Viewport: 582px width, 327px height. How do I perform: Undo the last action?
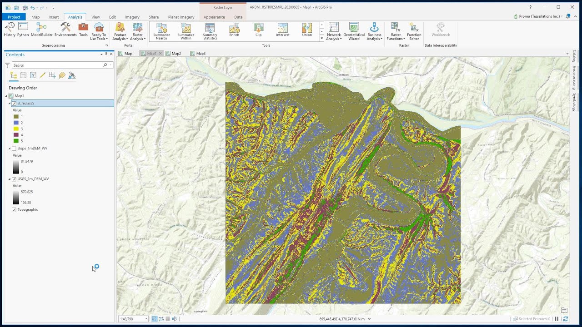(32, 8)
